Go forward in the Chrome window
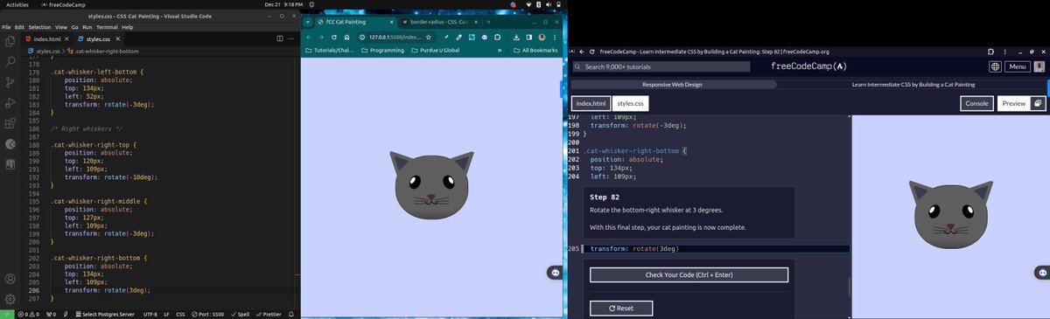This screenshot has width=1050, height=319. 322,37
